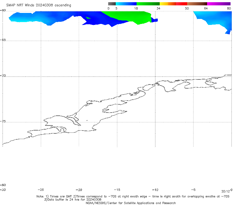Pick the yellow-orange segment of the color bar
Image resolution: width=234 pixels, height=205 pixels.
(x=168, y=4)
